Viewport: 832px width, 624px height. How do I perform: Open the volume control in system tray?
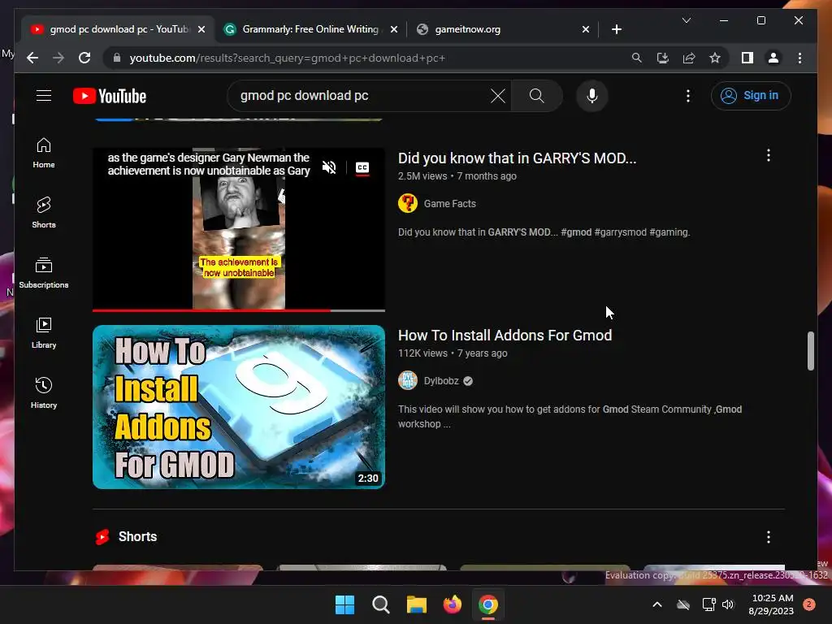pos(728,604)
